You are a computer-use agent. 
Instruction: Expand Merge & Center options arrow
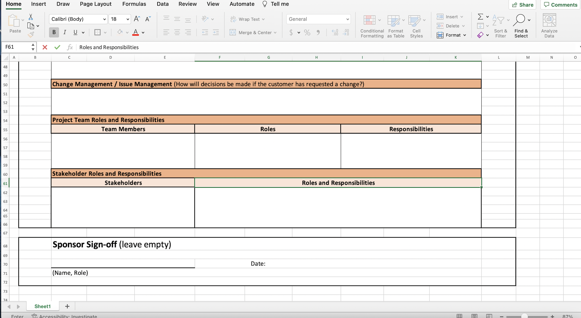point(275,33)
